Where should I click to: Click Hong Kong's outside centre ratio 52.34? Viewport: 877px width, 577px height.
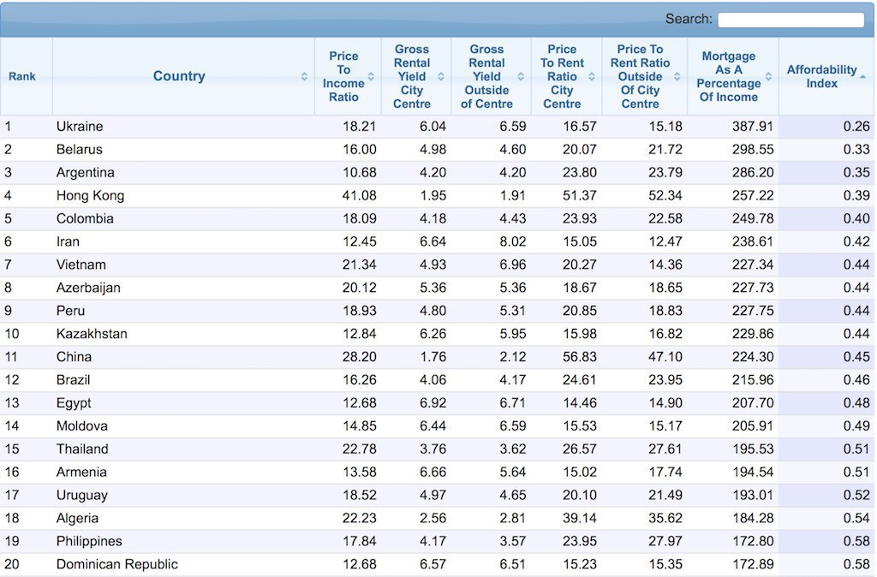click(x=665, y=196)
